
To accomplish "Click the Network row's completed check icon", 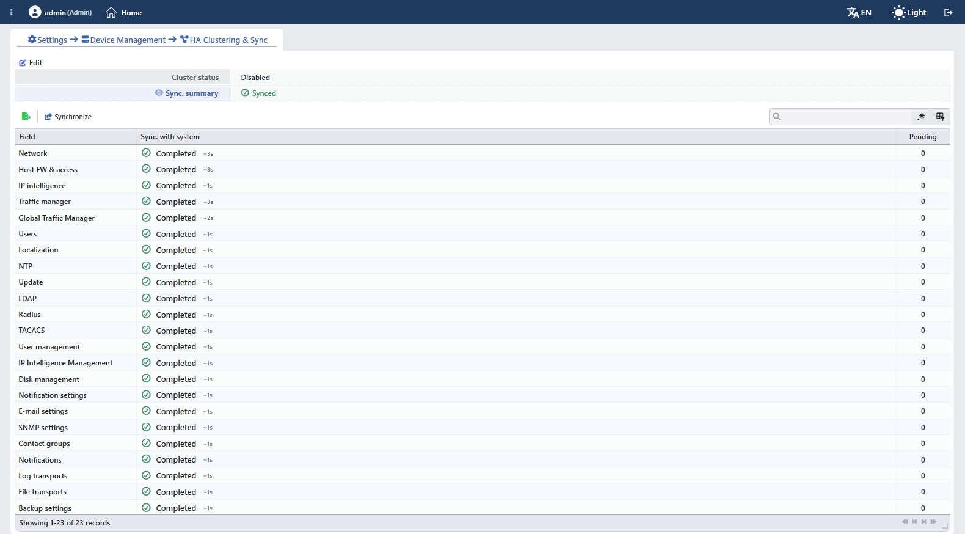I will tap(146, 153).
